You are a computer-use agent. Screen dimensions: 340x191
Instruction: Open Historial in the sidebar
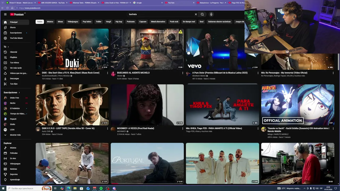point(16,52)
